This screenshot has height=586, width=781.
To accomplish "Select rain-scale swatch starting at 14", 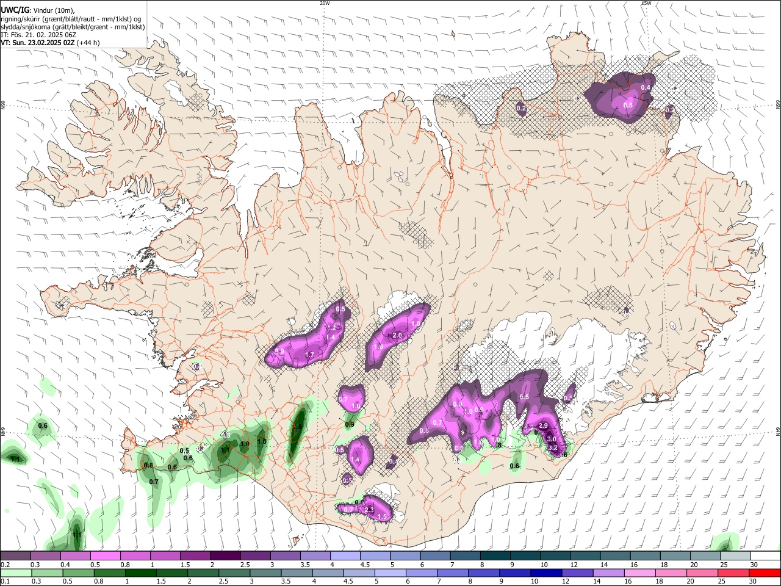I will [x=608, y=573].
